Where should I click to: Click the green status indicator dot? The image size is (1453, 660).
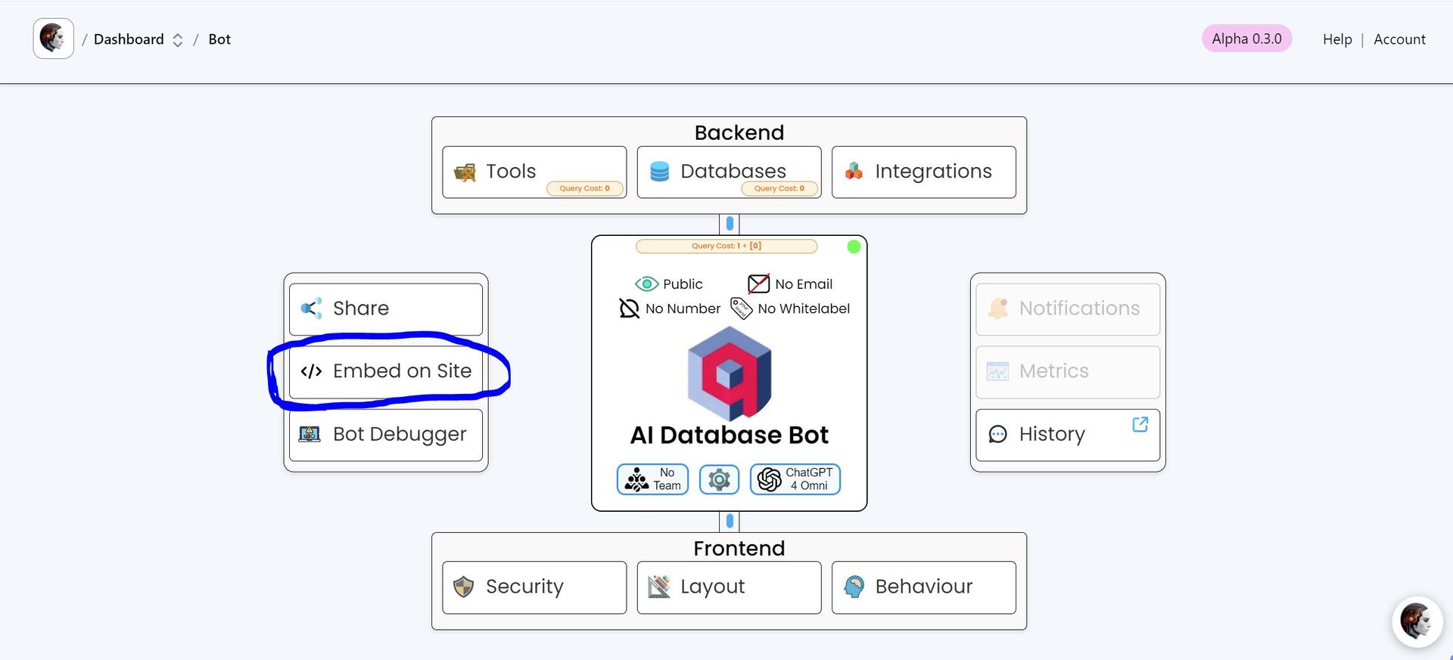click(x=854, y=246)
